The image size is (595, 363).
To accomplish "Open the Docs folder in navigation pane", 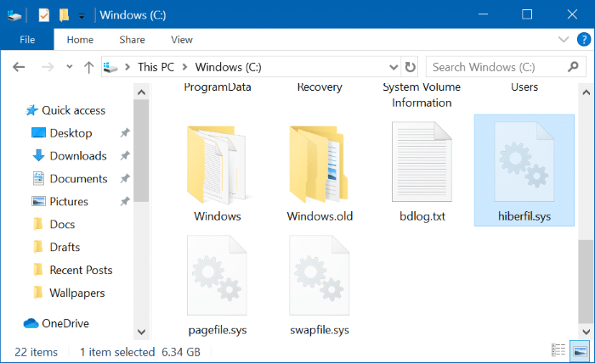I will (x=62, y=224).
